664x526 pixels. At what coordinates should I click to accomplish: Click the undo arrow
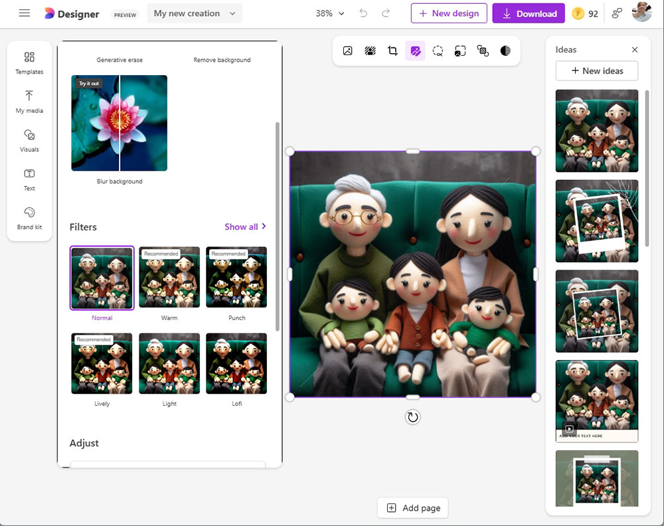pos(363,13)
